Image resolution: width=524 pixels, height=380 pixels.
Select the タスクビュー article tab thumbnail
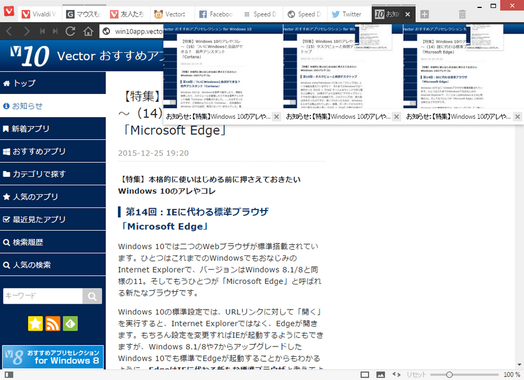click(343, 66)
